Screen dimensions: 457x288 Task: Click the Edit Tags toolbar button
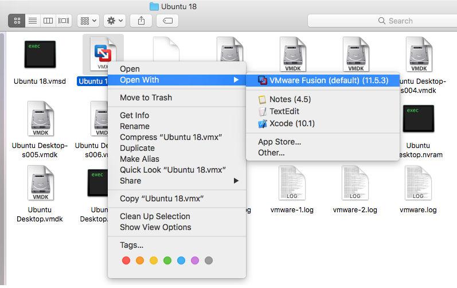[167, 21]
